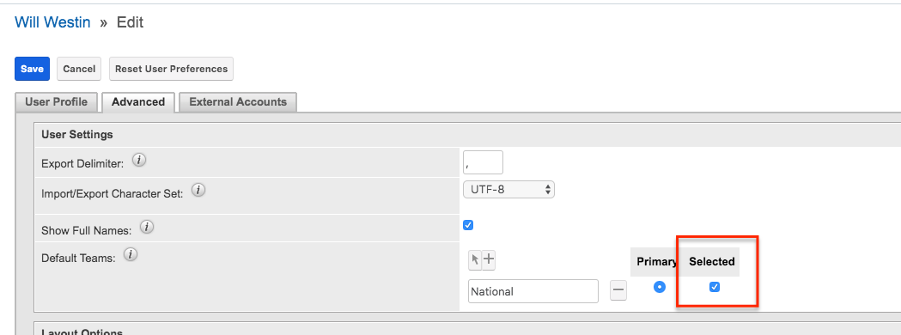
Task: Click the team select arrow icon
Action: [475, 259]
